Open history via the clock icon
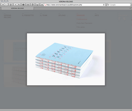Image resolution: width=132 pixels, height=111 pixels. pos(33,5)
